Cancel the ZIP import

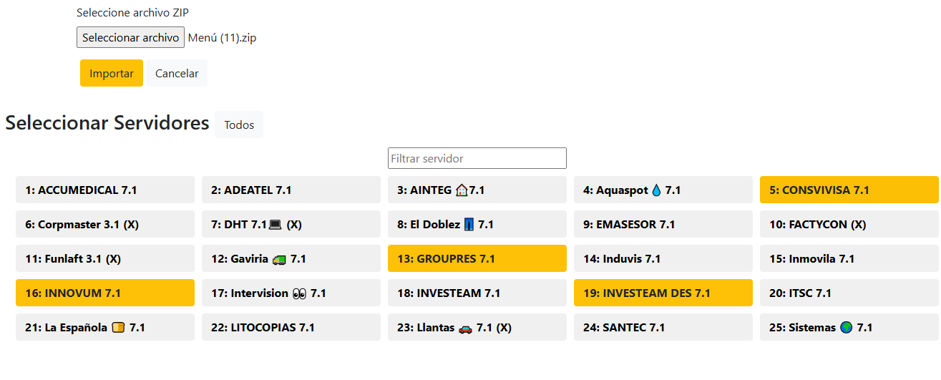(177, 74)
